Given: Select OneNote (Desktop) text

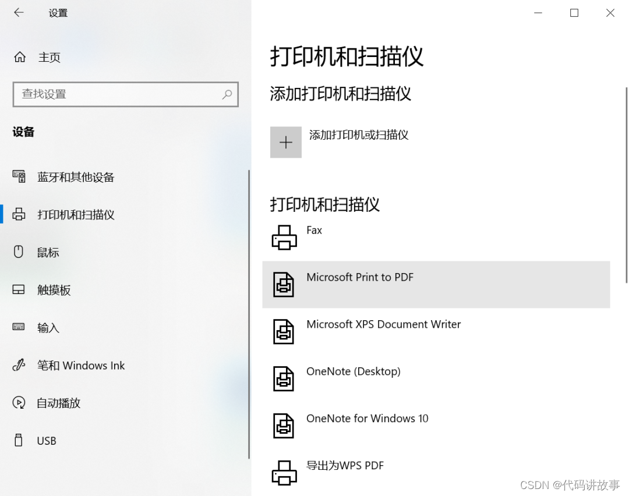Looking at the screenshot, I should 354,371.
